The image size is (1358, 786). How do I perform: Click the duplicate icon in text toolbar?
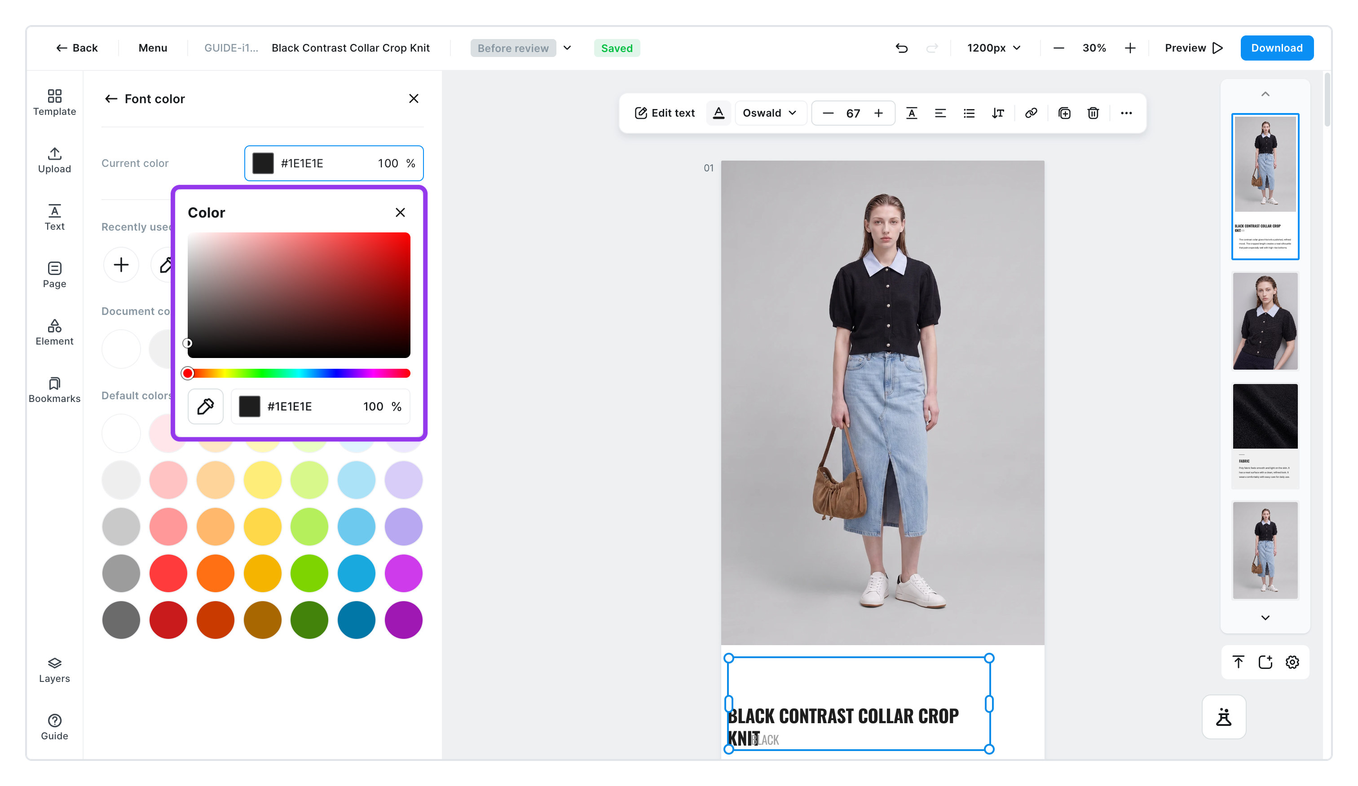point(1064,113)
